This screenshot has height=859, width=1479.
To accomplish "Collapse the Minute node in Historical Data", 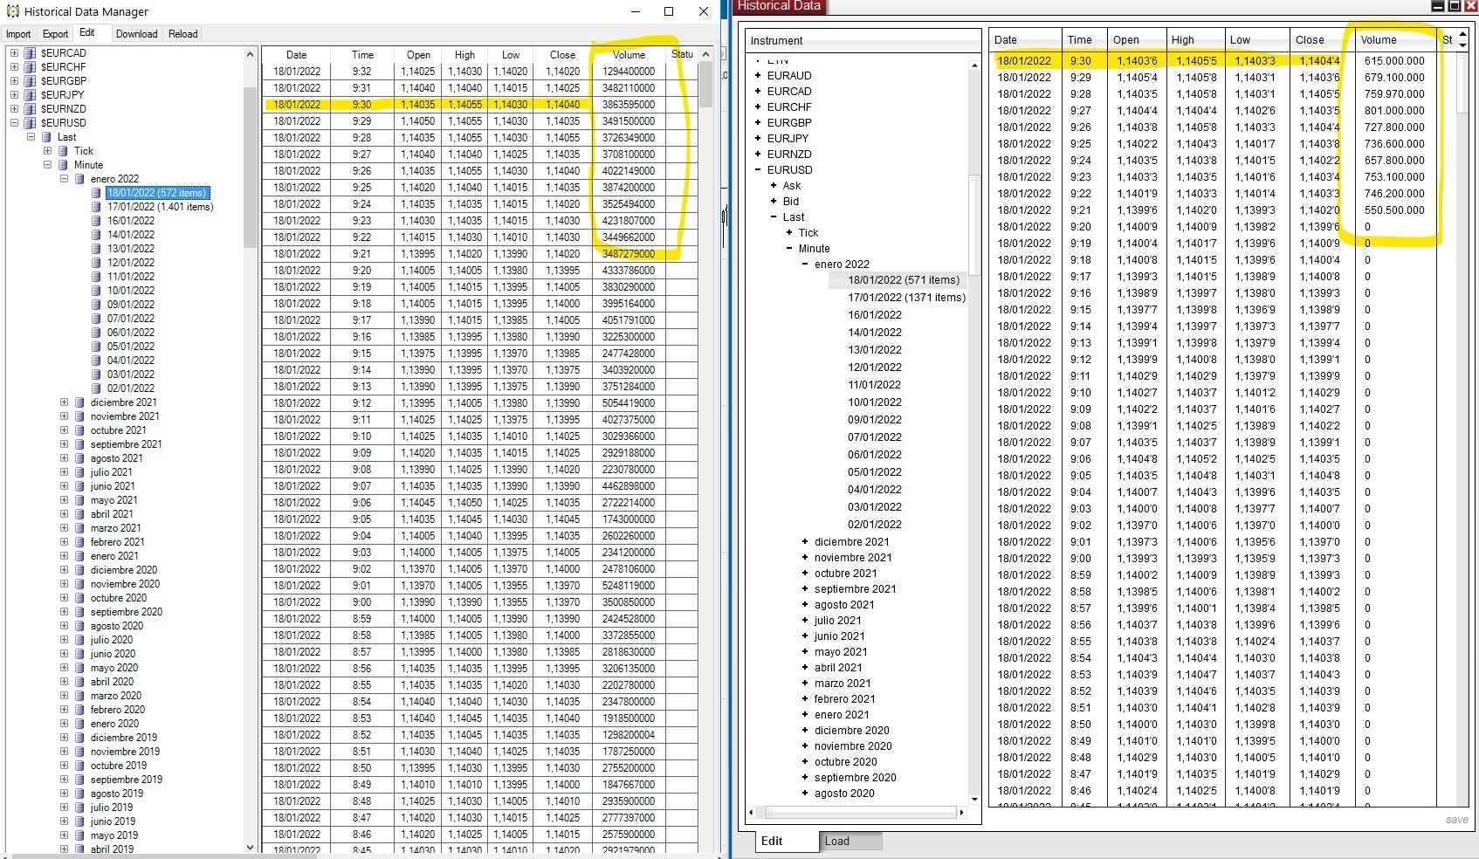I will pyautogui.click(x=789, y=249).
